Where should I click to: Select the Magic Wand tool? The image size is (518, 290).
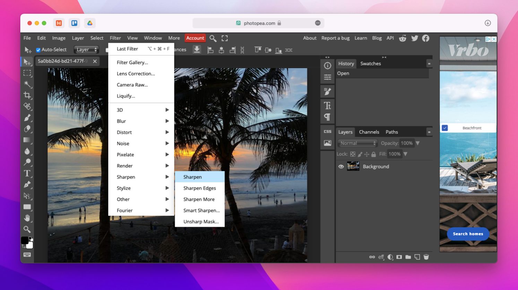27,84
